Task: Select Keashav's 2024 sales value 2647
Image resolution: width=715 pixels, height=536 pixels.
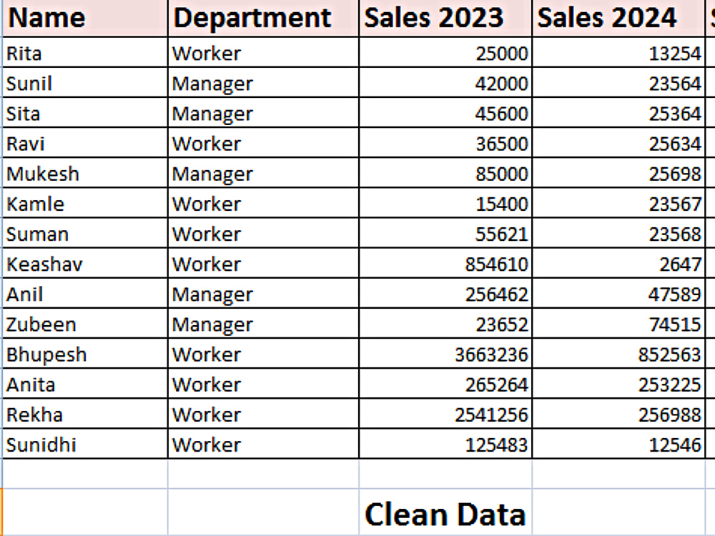Action: (x=618, y=263)
